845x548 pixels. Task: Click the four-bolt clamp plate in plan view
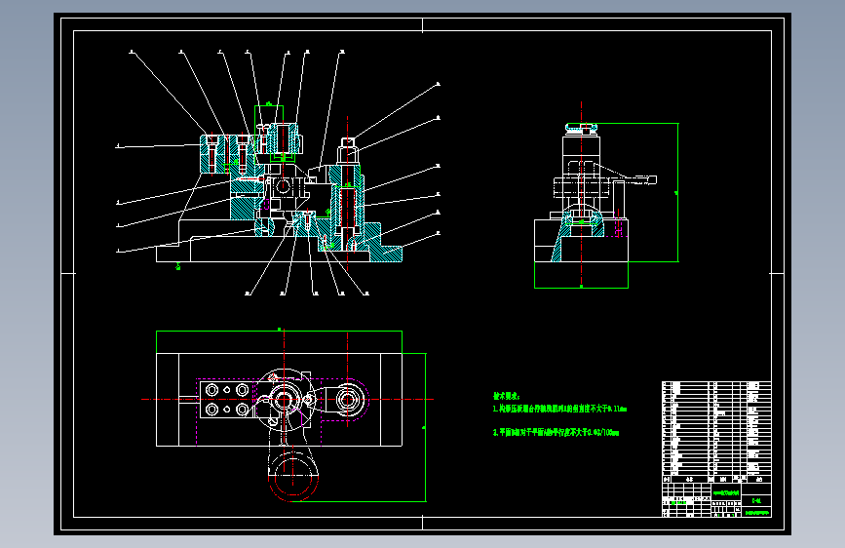[226, 399]
